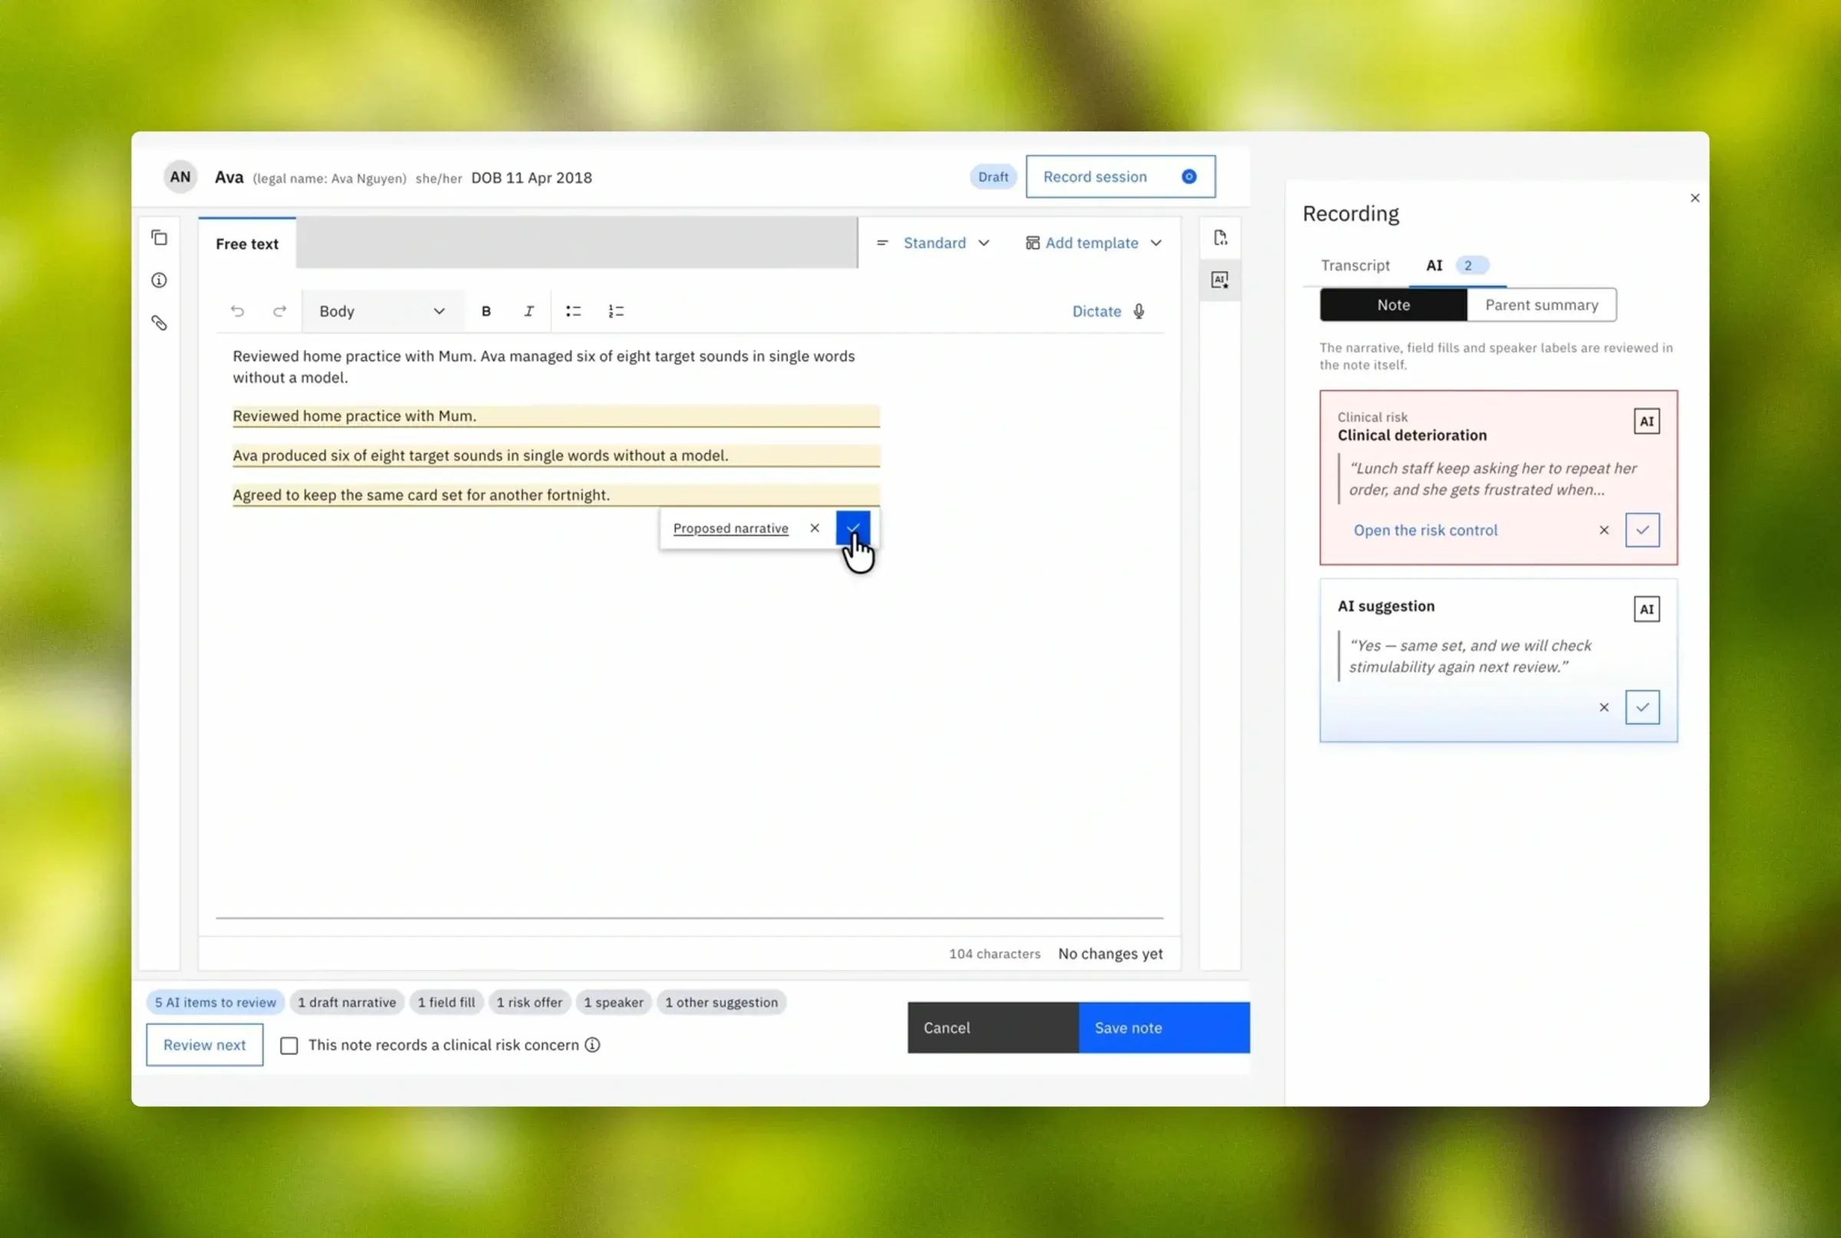Click the Cancel button
Viewport: 1841px width, 1238px height.
click(993, 1028)
